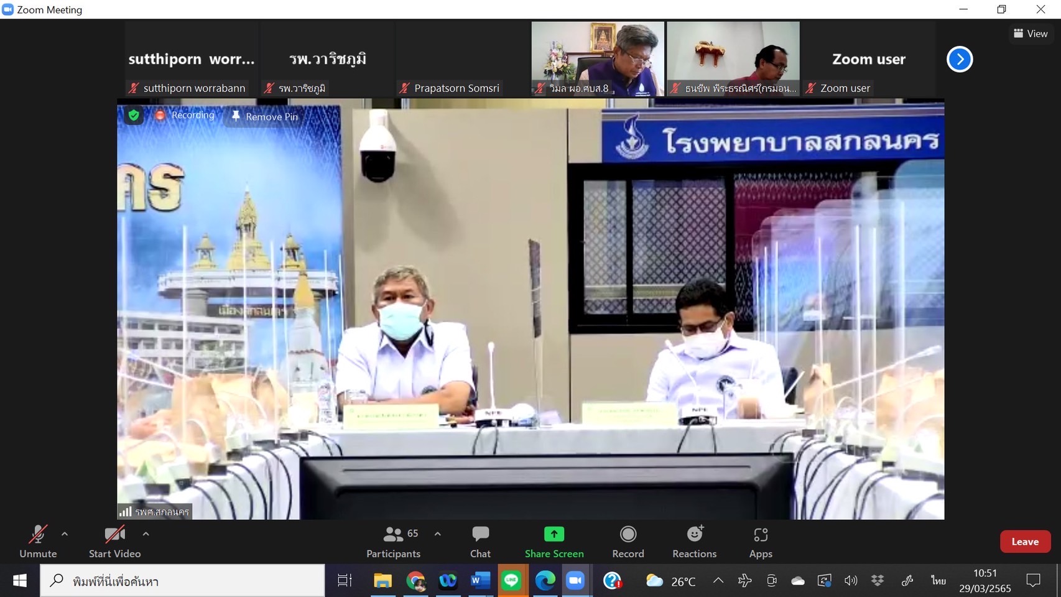Open the Chat panel
Viewport: 1061px width, 597px height.
pyautogui.click(x=480, y=542)
